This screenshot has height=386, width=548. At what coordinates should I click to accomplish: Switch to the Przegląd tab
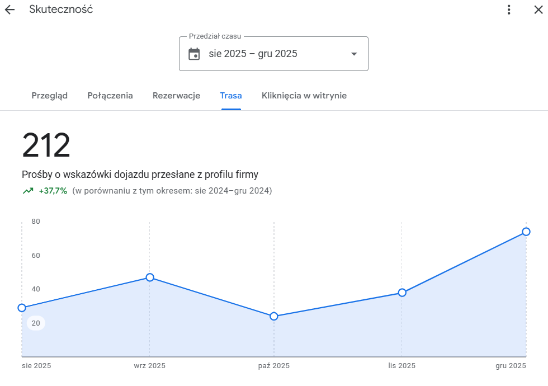point(49,96)
